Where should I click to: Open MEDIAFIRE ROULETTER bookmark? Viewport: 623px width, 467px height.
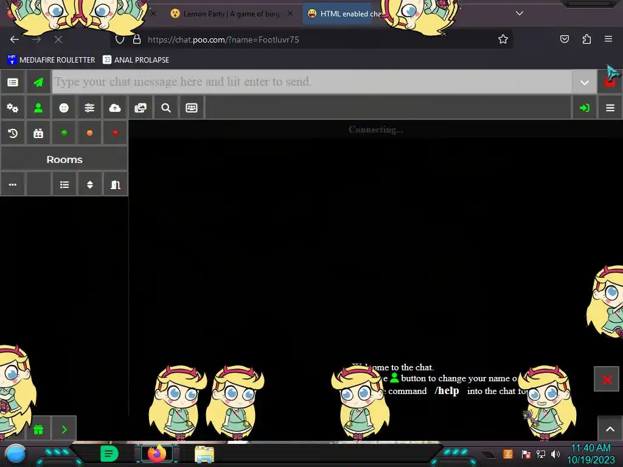click(51, 60)
